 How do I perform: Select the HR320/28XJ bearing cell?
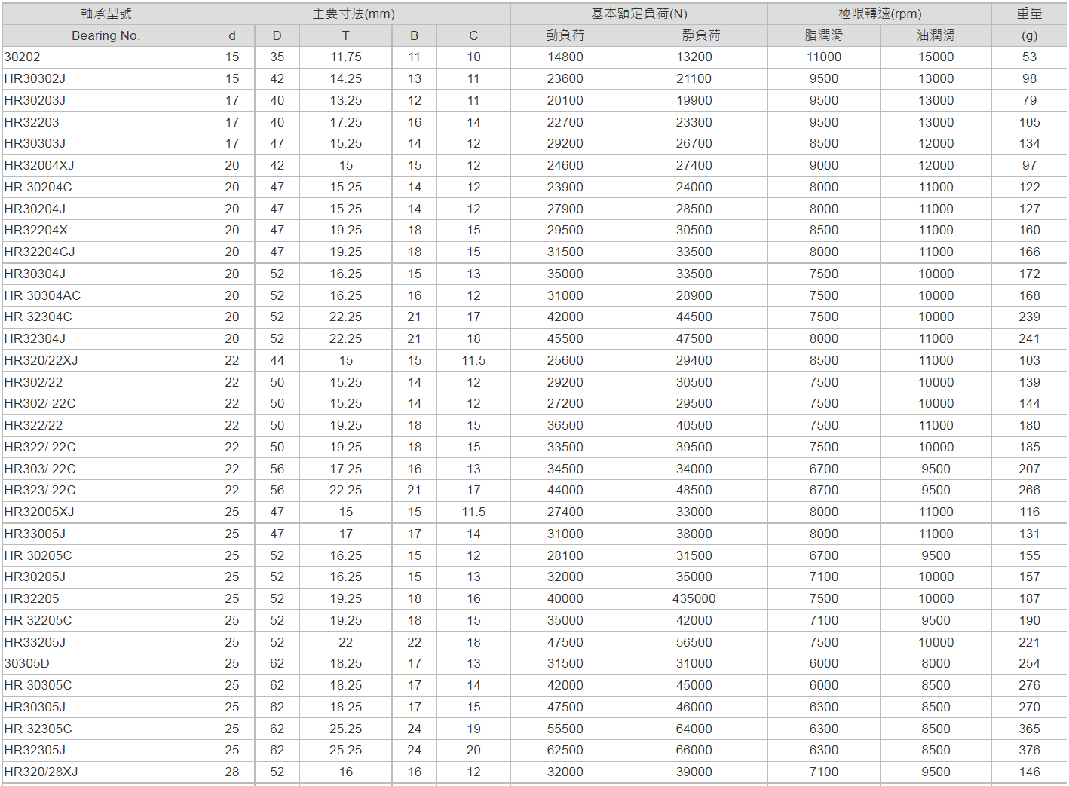click(x=41, y=772)
